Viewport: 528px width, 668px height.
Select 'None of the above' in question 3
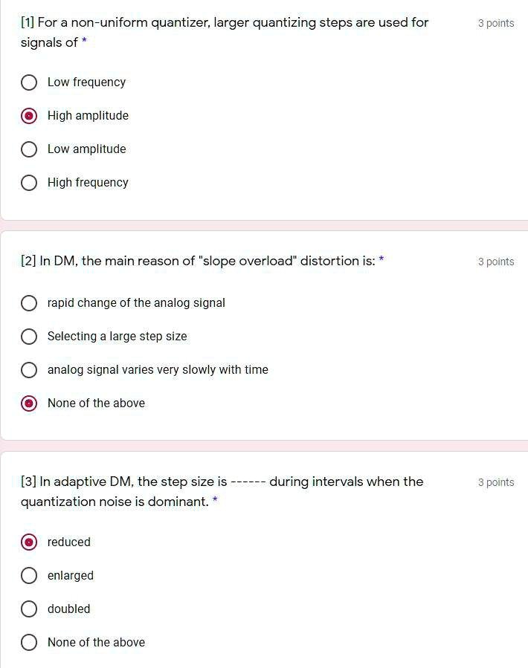(29, 643)
